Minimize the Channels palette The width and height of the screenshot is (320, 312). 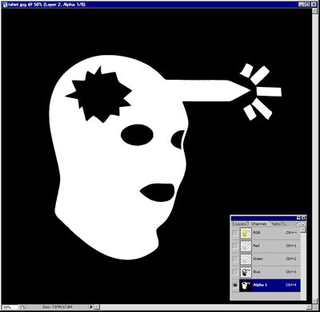[x=299, y=218]
